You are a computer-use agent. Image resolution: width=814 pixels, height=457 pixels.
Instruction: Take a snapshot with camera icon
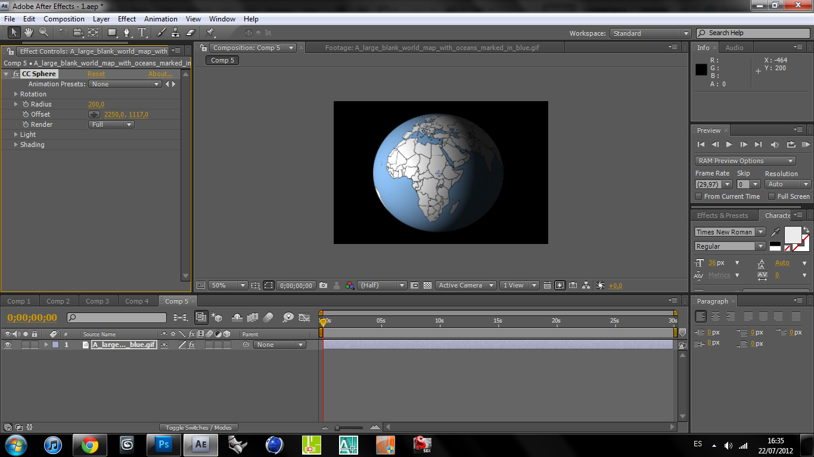tap(324, 286)
